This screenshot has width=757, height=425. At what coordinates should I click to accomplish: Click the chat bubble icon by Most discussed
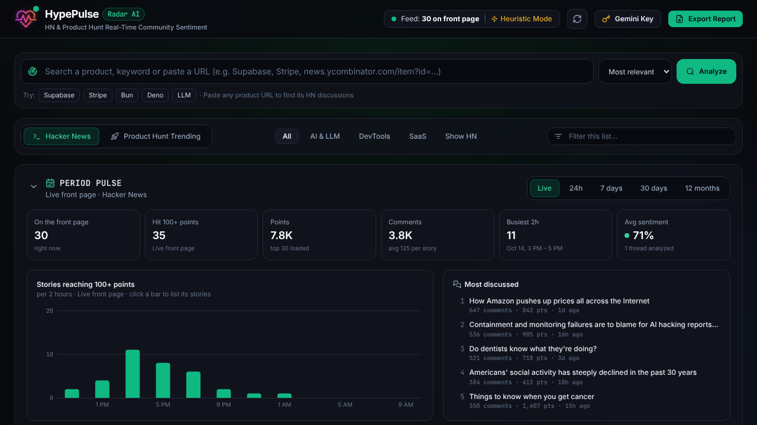[457, 285]
